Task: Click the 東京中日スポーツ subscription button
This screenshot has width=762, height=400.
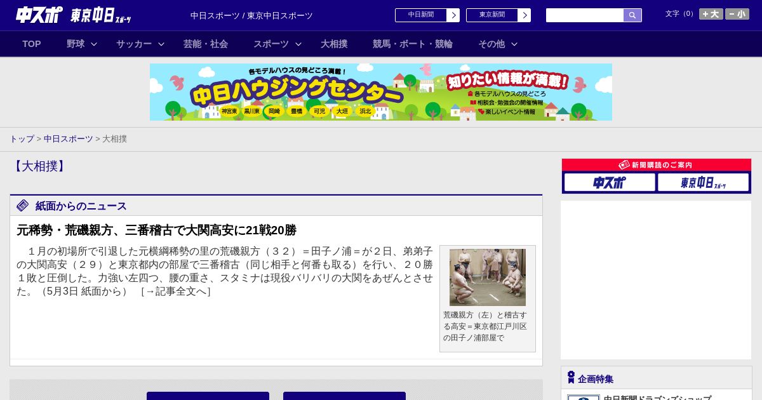Action: [703, 183]
